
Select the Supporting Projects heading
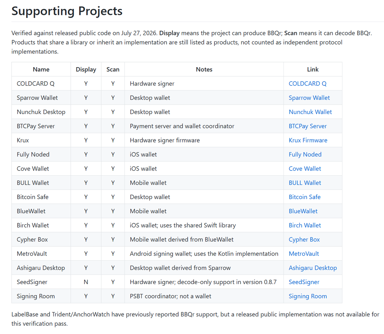click(67, 11)
